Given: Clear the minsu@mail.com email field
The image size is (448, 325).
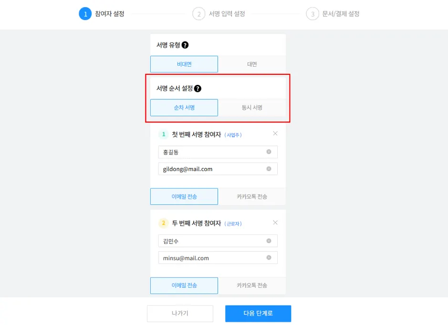Looking at the screenshot, I should [x=269, y=258].
